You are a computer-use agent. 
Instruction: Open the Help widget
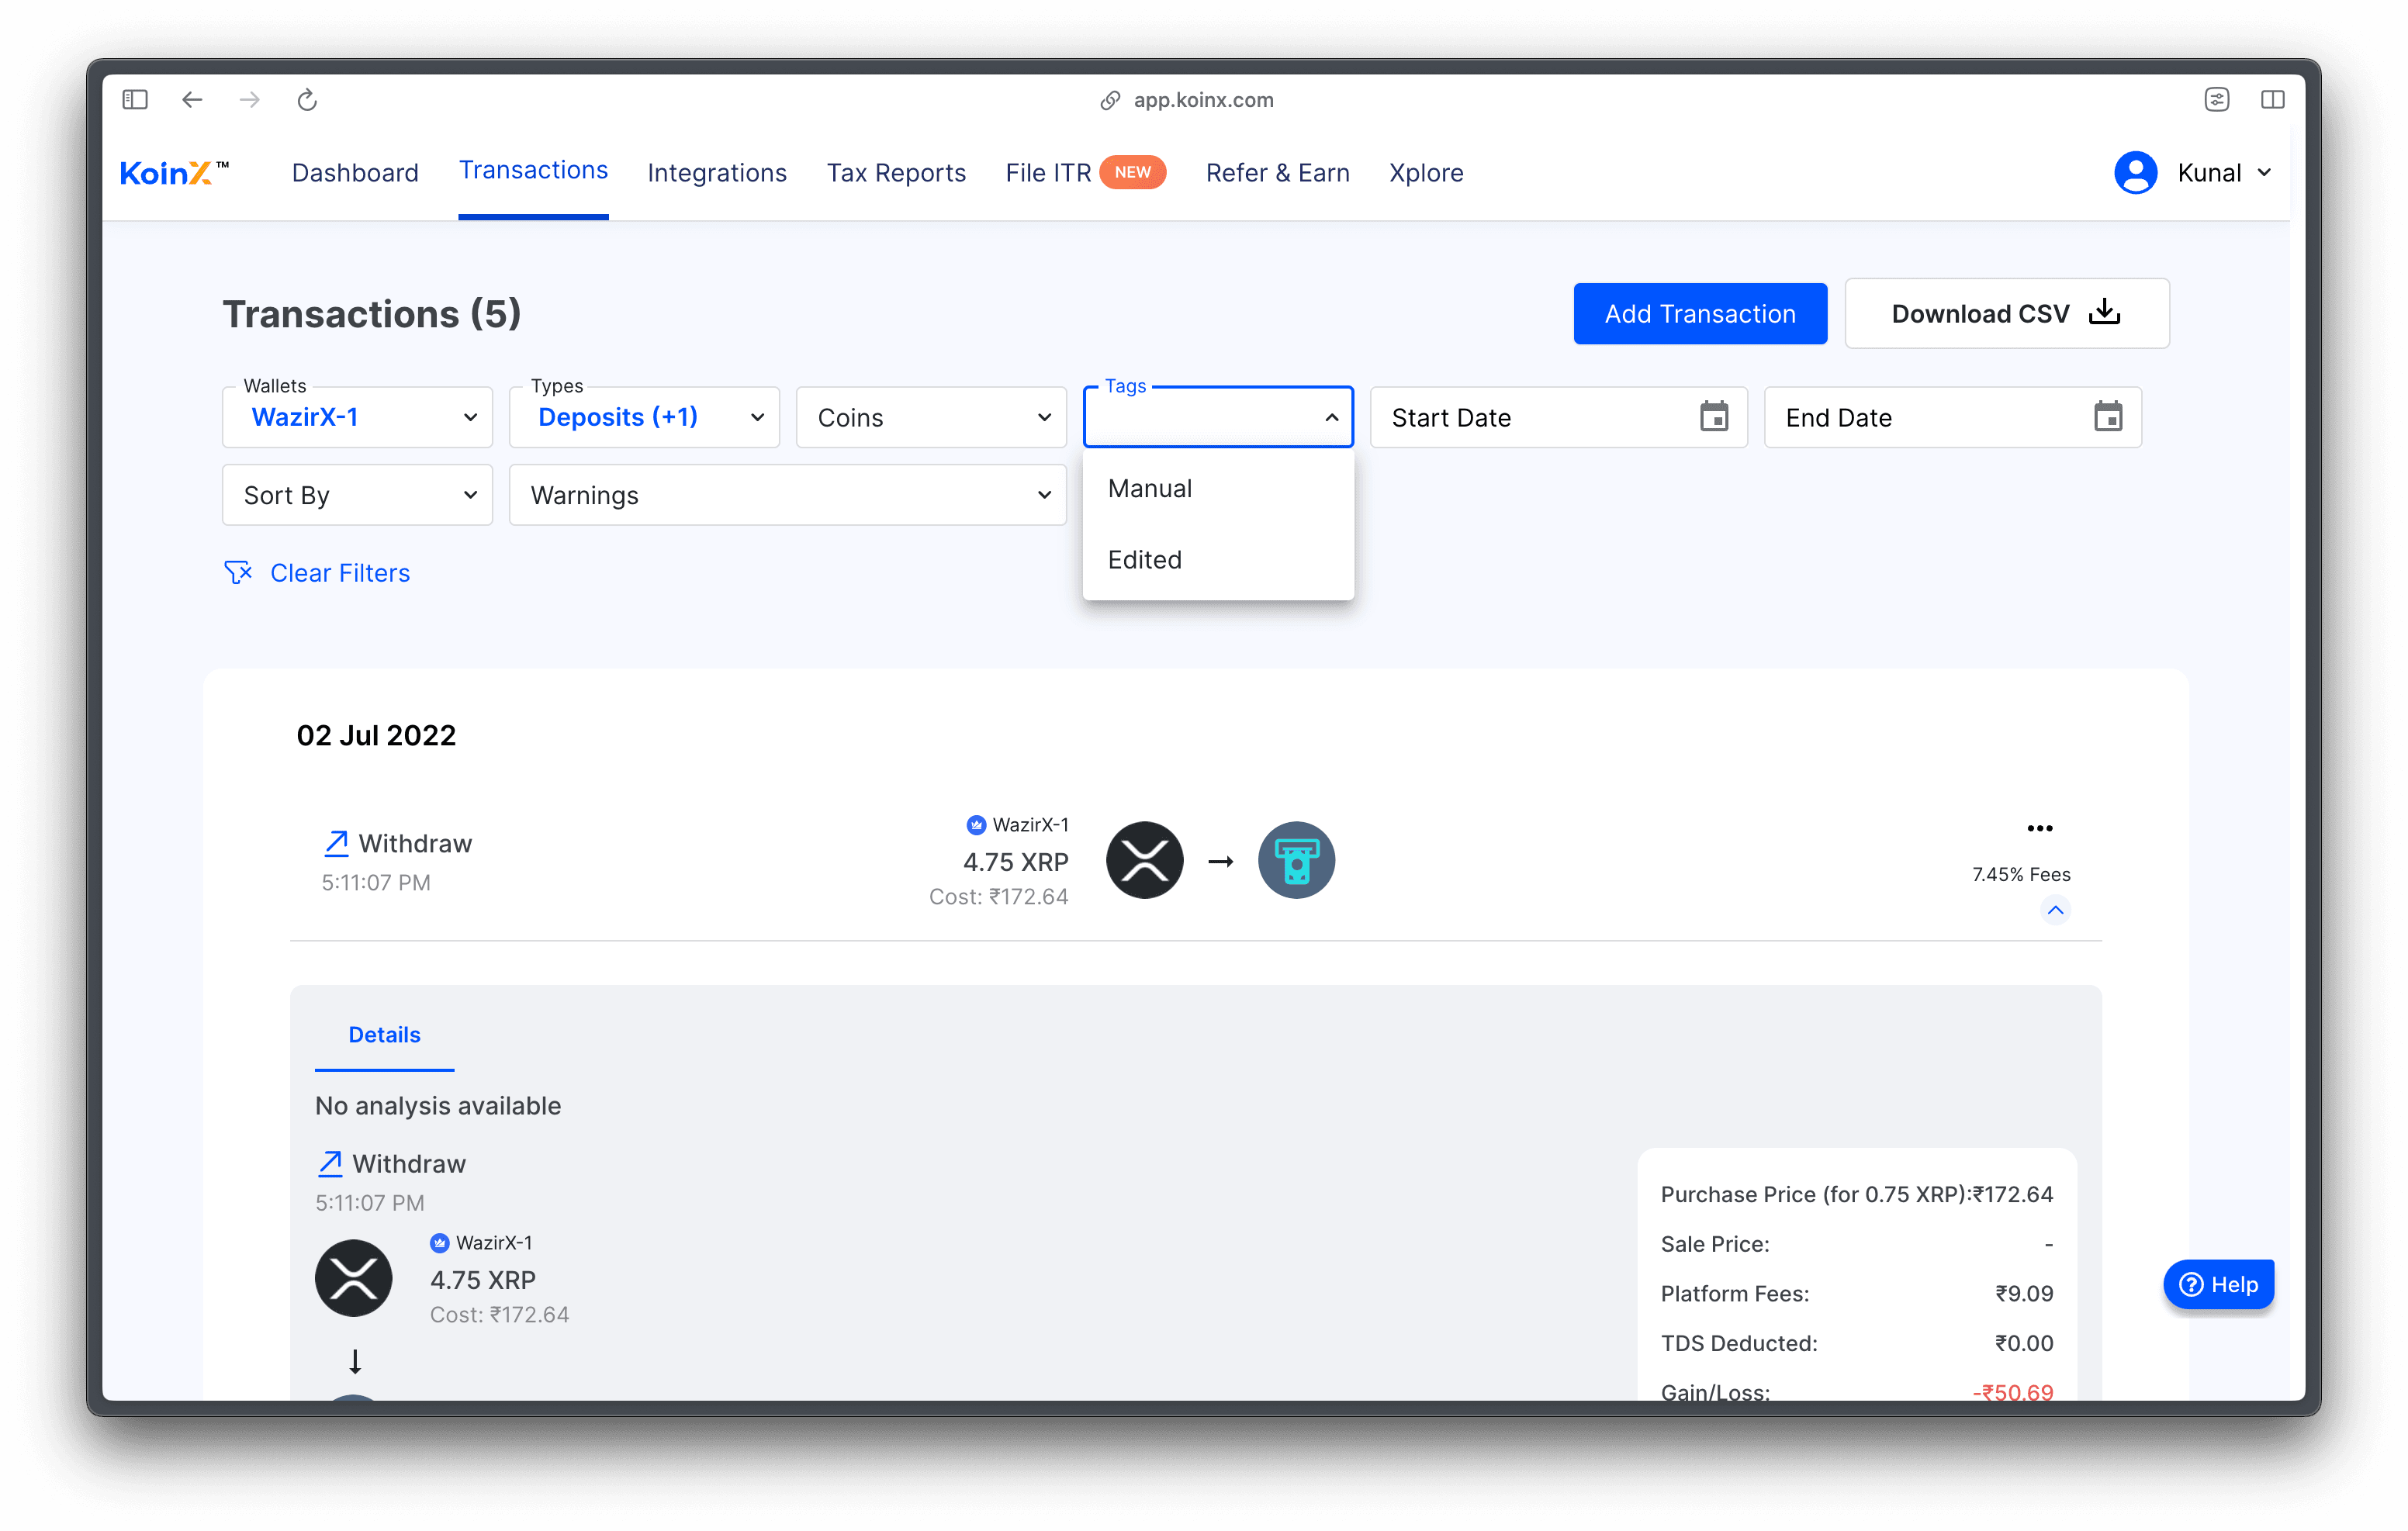tap(2218, 1284)
